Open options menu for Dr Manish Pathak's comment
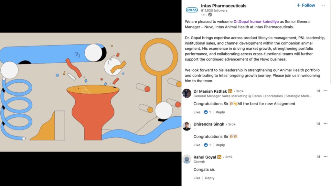This screenshot has height=186, width=331. 326,91
